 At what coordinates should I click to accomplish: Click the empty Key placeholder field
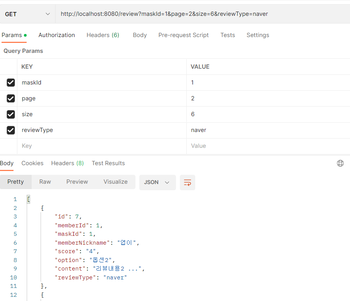[x=102, y=146]
